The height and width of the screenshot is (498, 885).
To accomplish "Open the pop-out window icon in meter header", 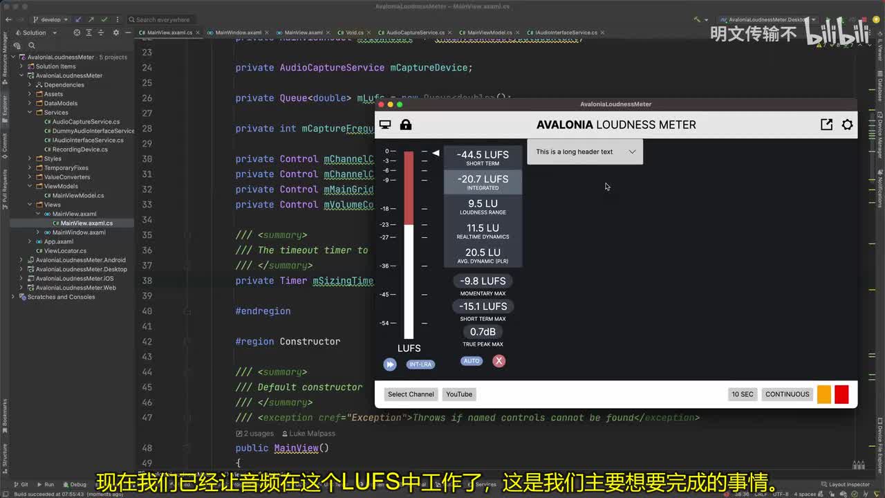I will click(x=826, y=124).
